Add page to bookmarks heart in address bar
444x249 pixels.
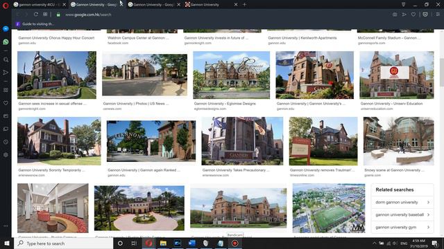tap(413, 15)
